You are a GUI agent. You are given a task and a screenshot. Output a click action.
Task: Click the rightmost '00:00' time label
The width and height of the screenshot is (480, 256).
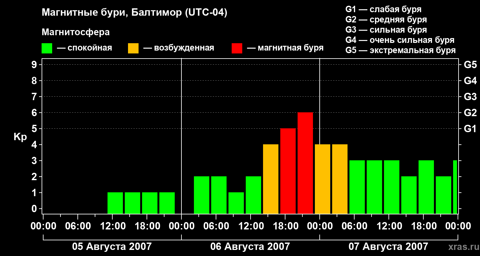pos(458,226)
